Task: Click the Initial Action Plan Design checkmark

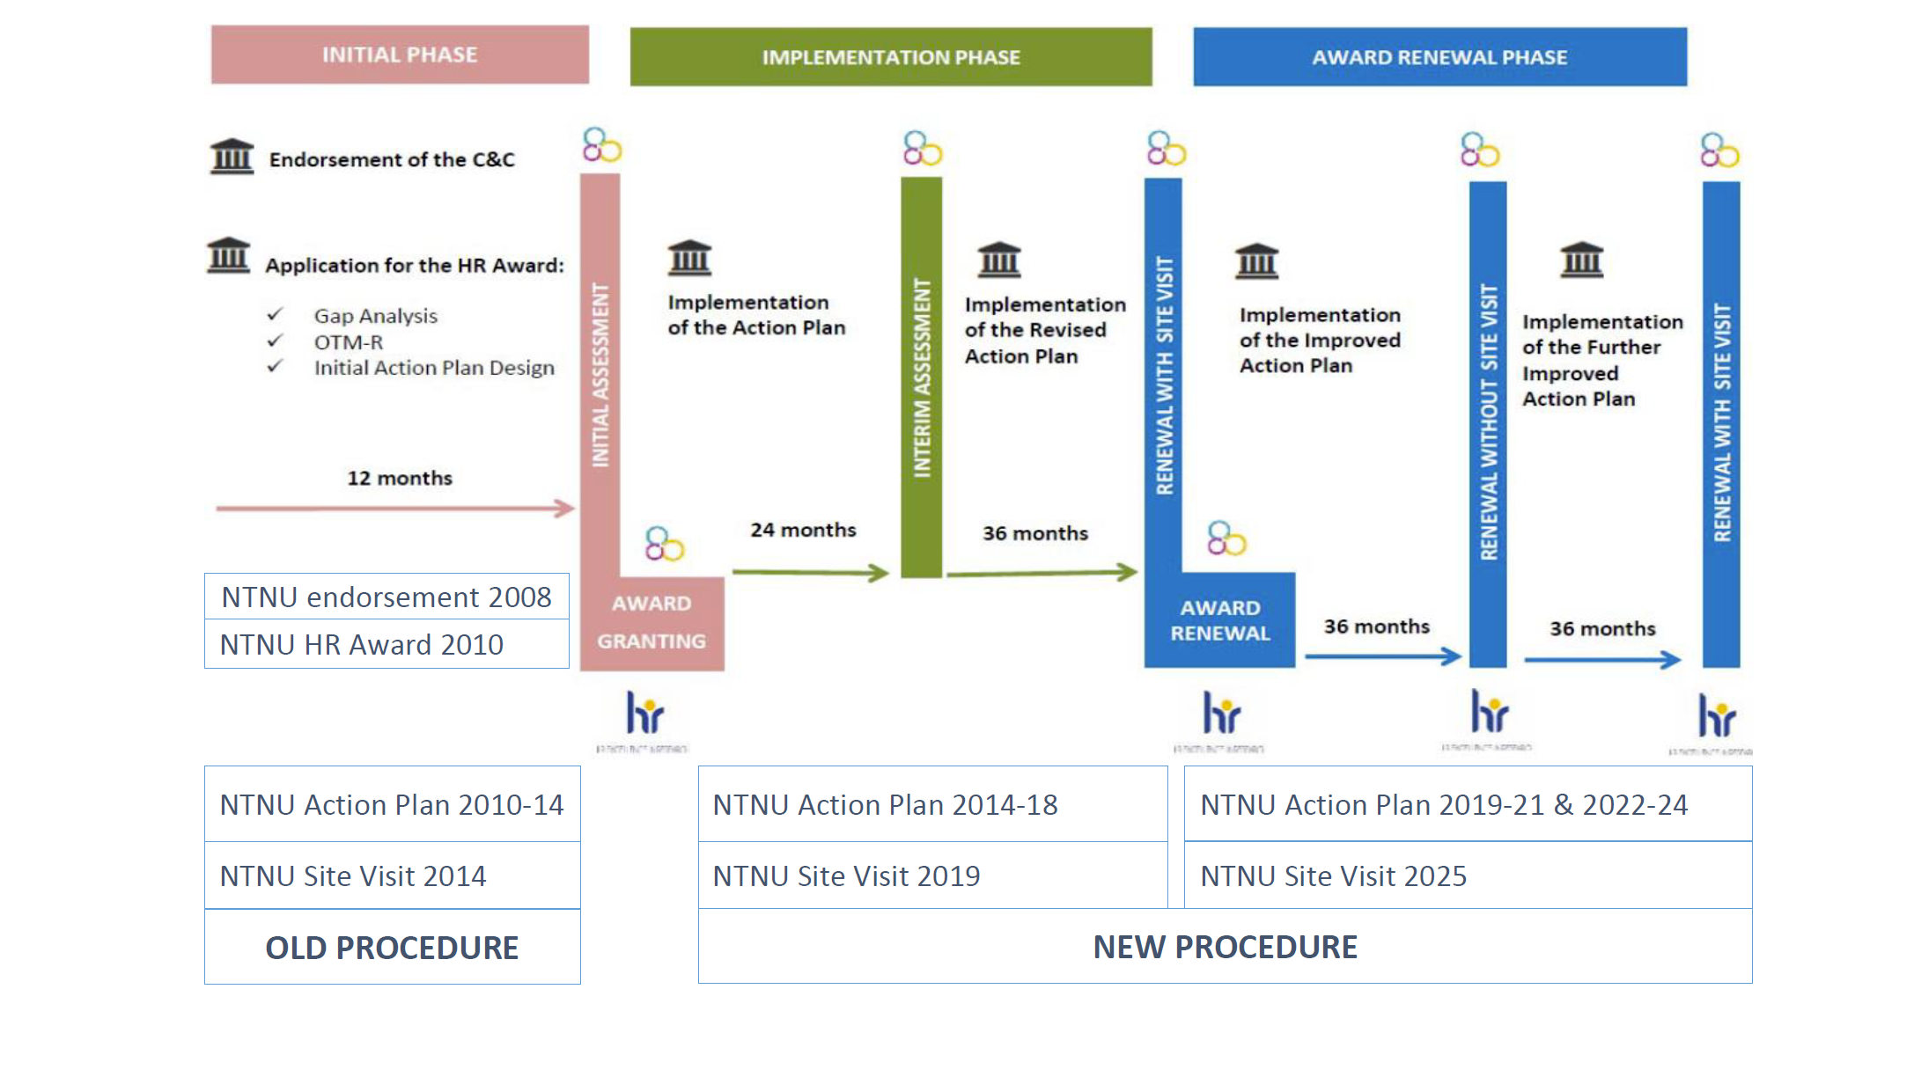Action: coord(275,366)
